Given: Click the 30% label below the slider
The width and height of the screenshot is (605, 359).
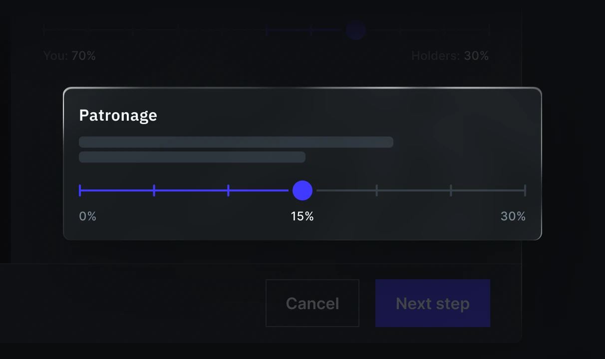Looking at the screenshot, I should 513,216.
